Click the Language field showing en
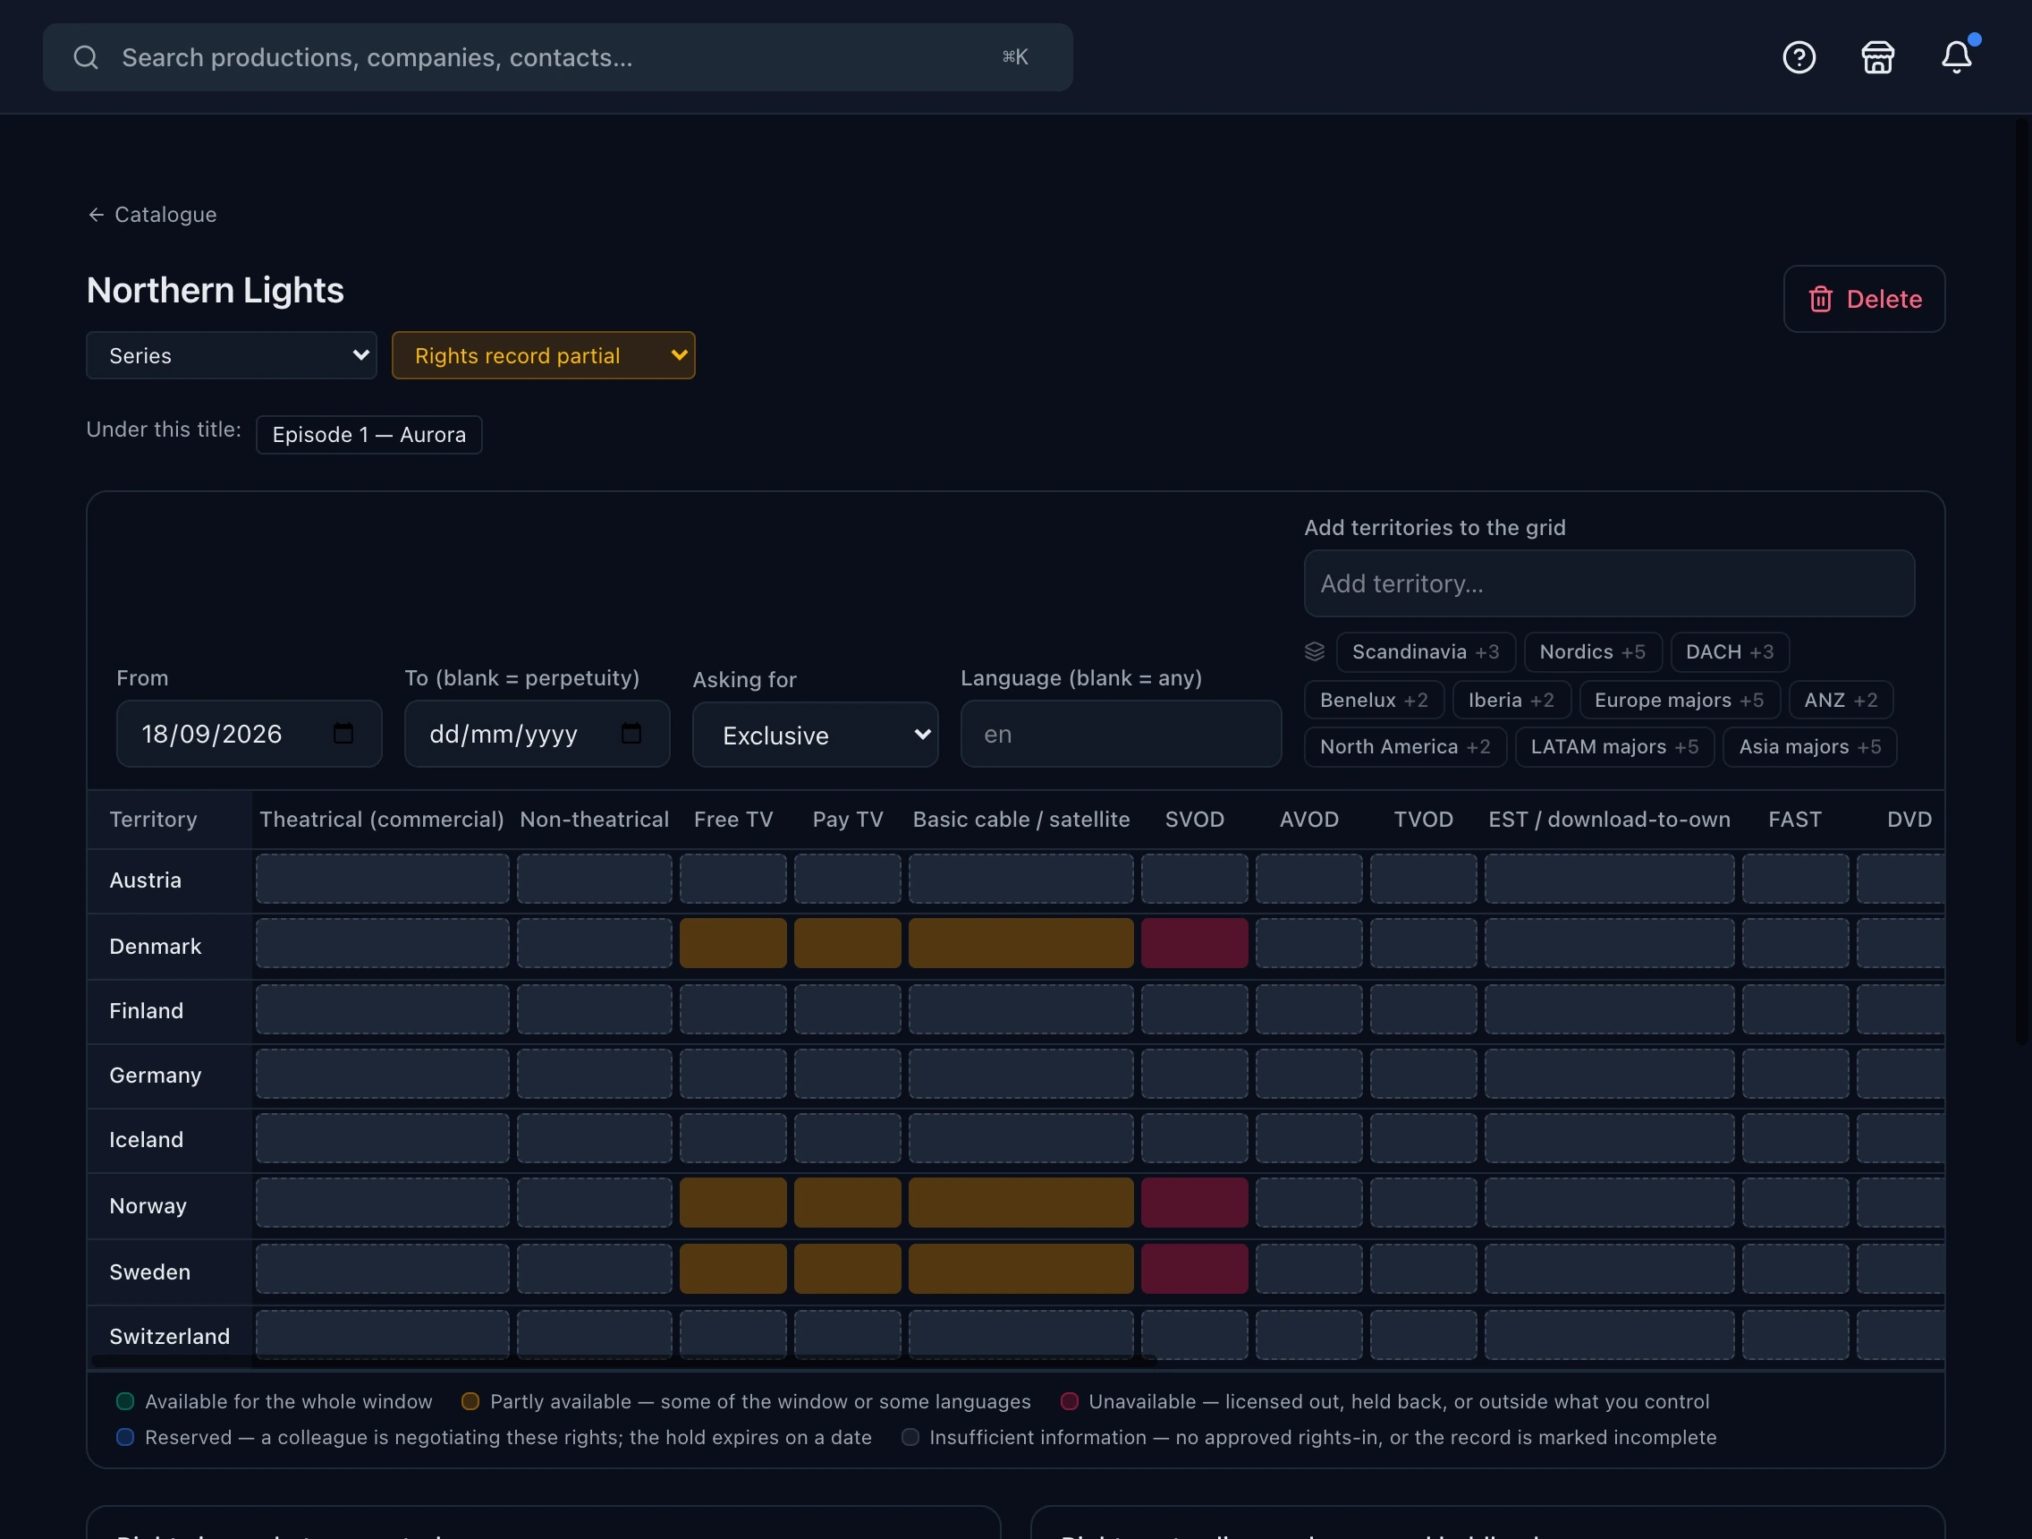The height and width of the screenshot is (1539, 2032). coord(1121,734)
